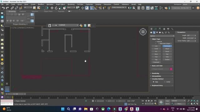Click the Line spline button
The image size is (200, 112).
[x=156, y=46]
